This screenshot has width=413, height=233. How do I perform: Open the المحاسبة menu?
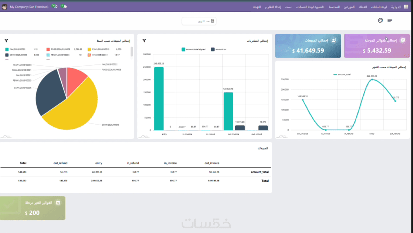coord(334,7)
